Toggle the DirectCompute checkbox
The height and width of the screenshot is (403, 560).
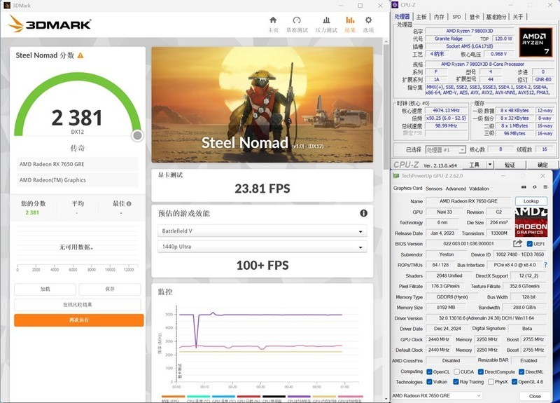click(x=481, y=372)
